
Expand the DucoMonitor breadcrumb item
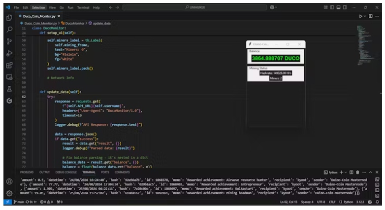(74, 23)
